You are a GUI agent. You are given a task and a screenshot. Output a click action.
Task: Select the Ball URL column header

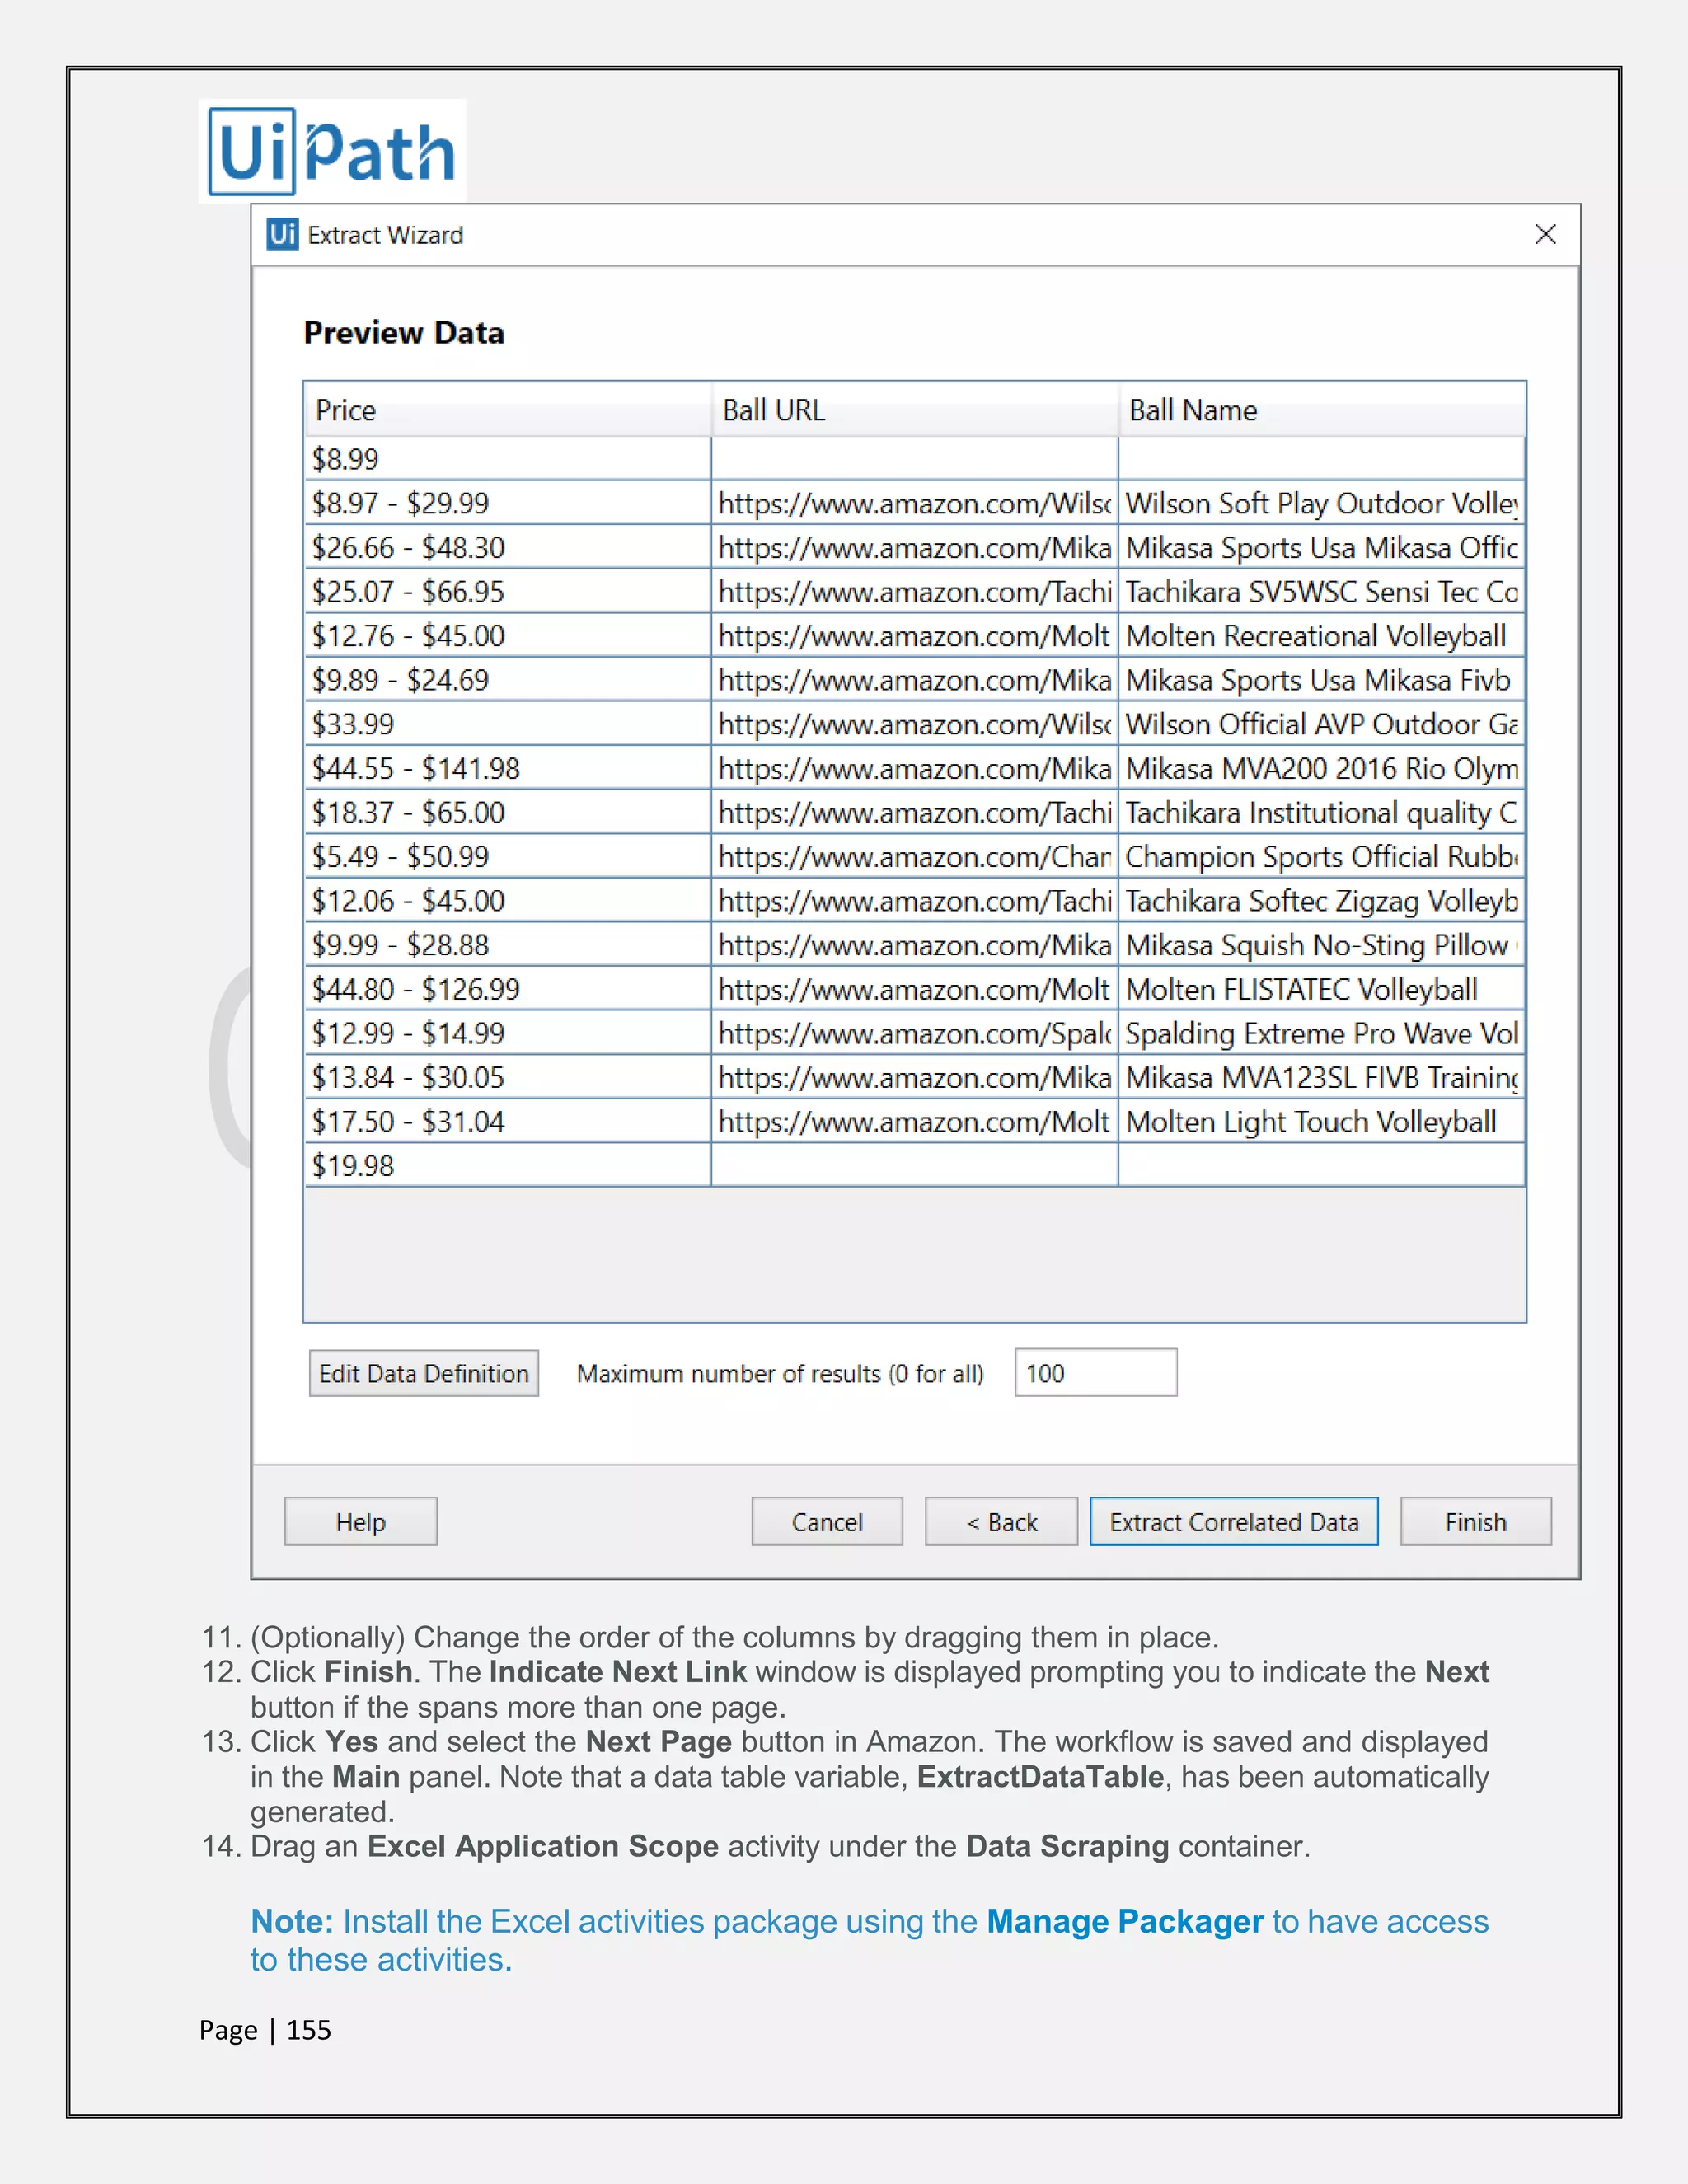click(x=915, y=410)
